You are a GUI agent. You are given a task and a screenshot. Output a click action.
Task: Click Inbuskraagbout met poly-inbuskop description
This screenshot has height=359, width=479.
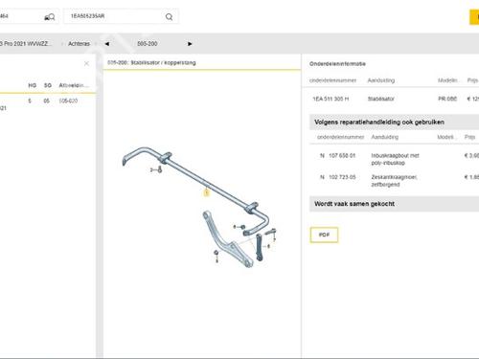[x=395, y=159]
